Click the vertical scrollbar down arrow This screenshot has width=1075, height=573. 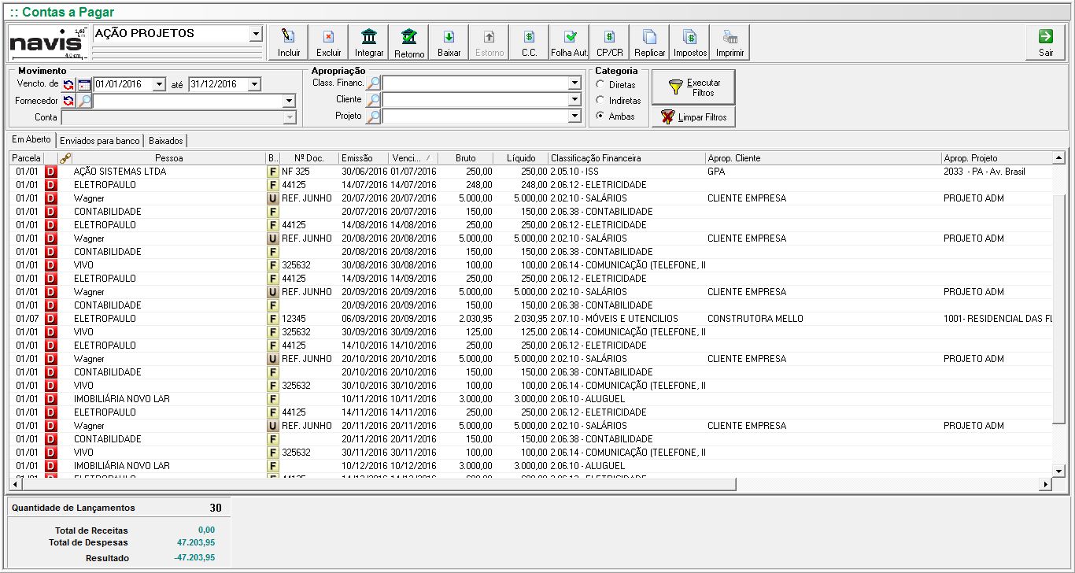coord(1058,471)
